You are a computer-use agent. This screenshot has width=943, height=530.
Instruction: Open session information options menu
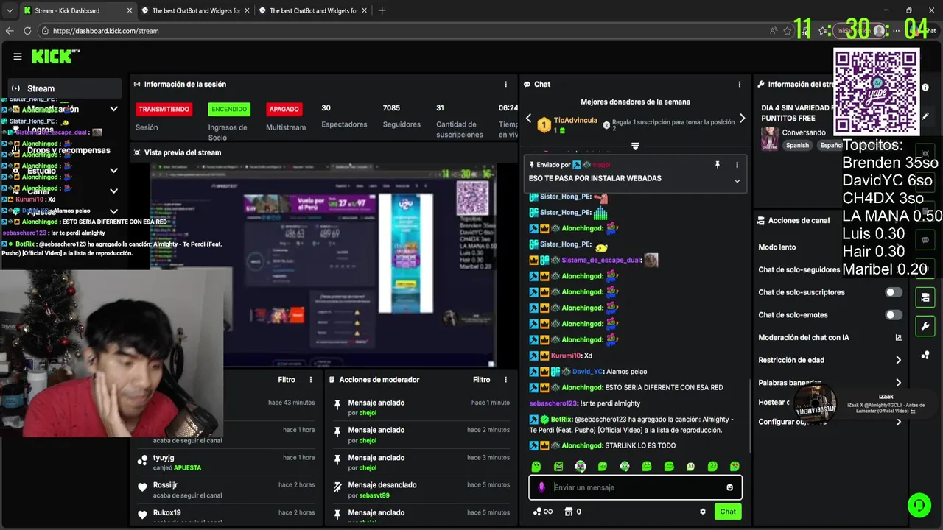505,85
